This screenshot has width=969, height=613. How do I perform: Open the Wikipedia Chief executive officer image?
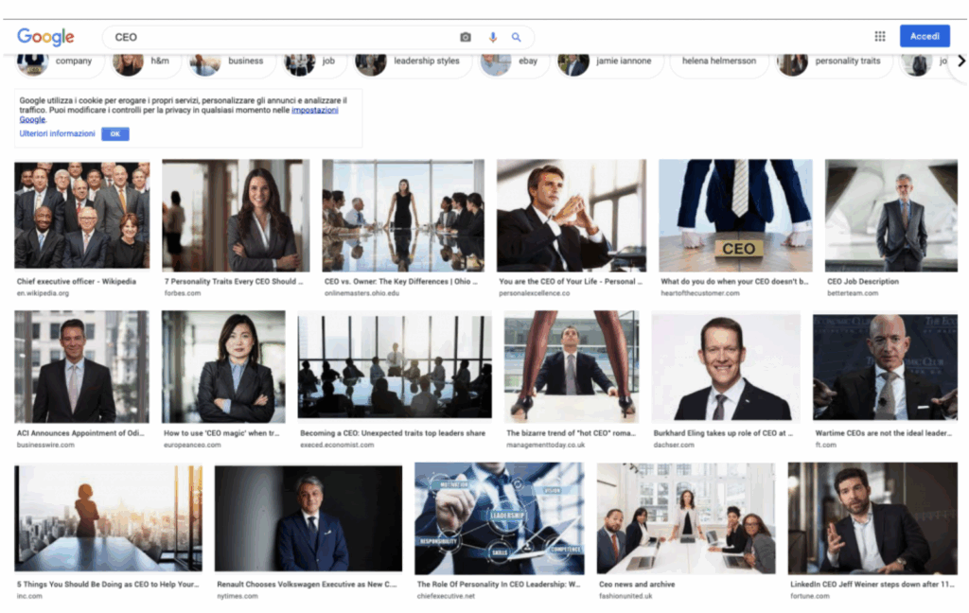81,214
